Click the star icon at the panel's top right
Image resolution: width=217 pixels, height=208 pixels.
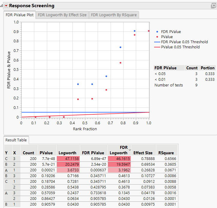coord(213,6)
